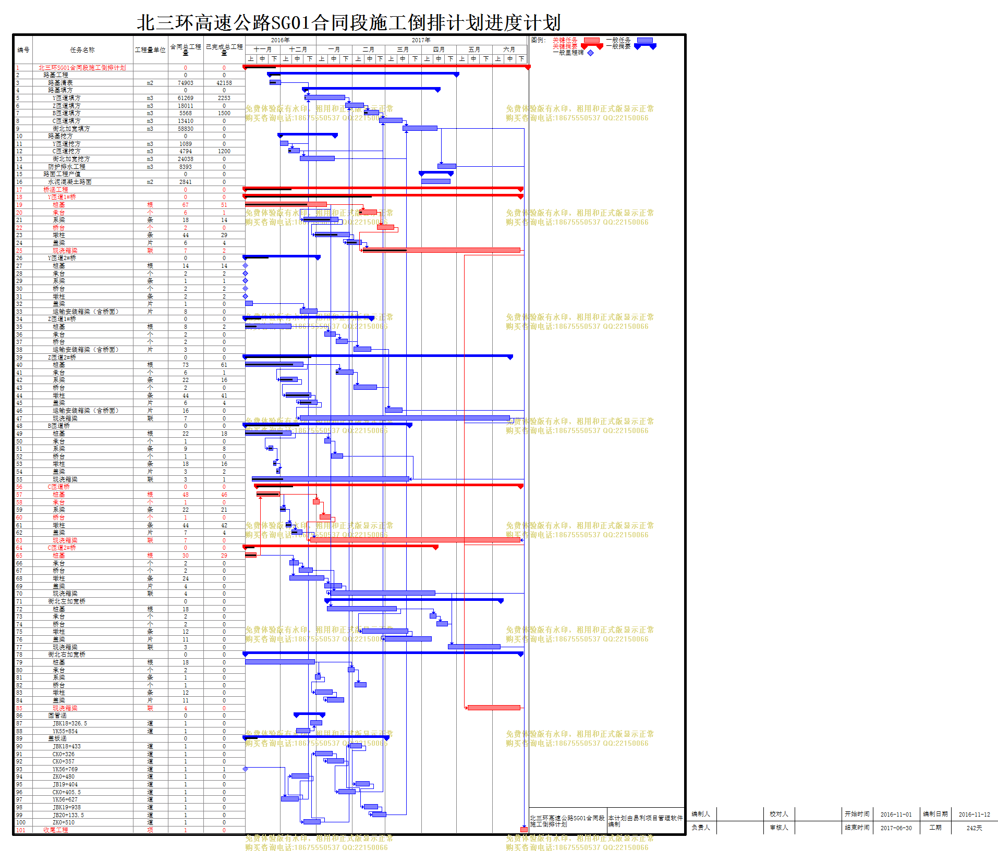This screenshot has width=998, height=851.
Task: Click the 十二月 month header in timeline
Action: click(x=298, y=50)
